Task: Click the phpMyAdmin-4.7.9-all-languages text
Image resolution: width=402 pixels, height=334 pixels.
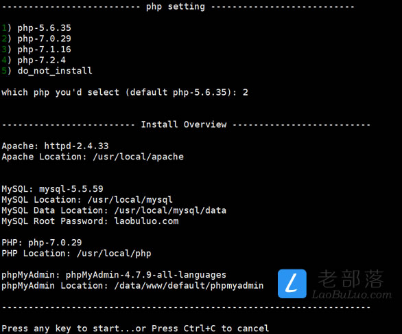Action: (x=146, y=275)
